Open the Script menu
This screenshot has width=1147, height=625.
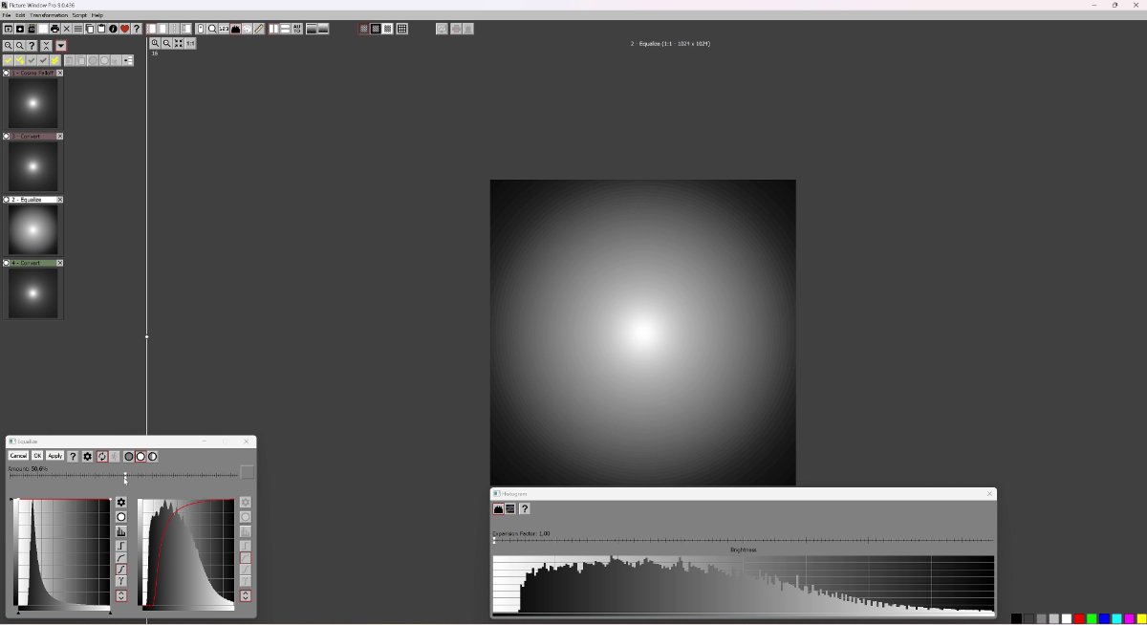pos(79,15)
